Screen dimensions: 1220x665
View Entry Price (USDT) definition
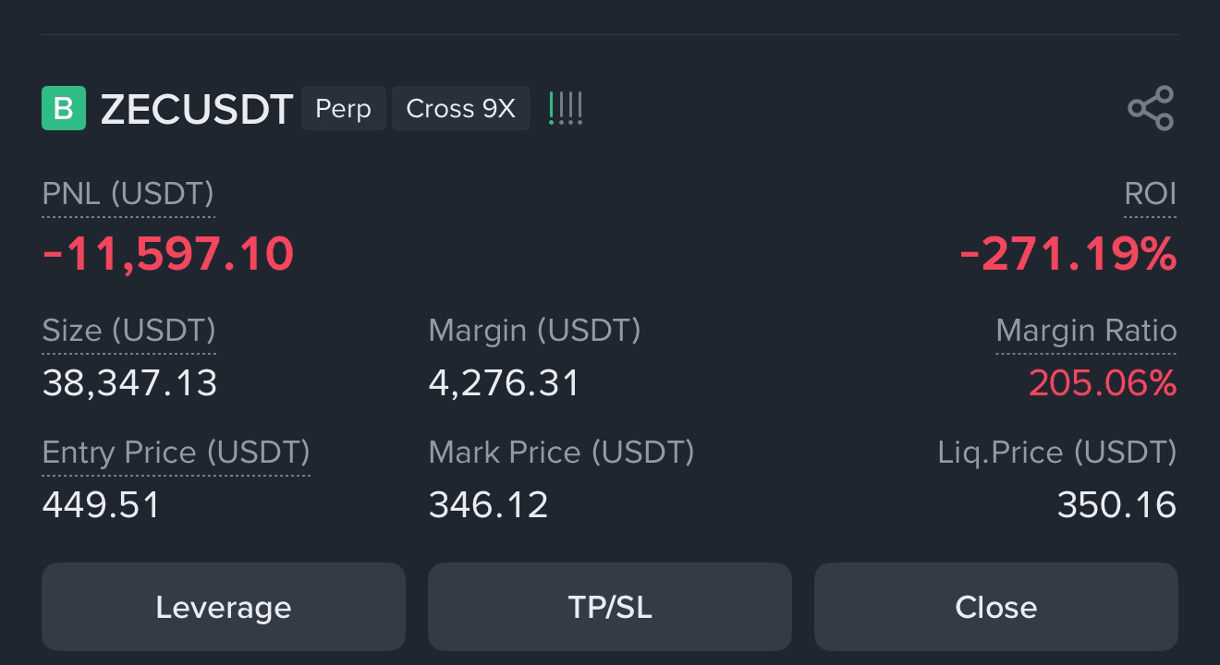[176, 452]
